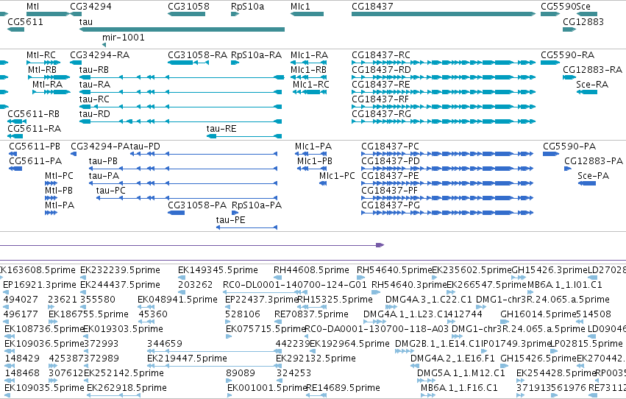626x399 pixels.
Task: Select the CG34294-RA transcript label
Action: (x=100, y=54)
